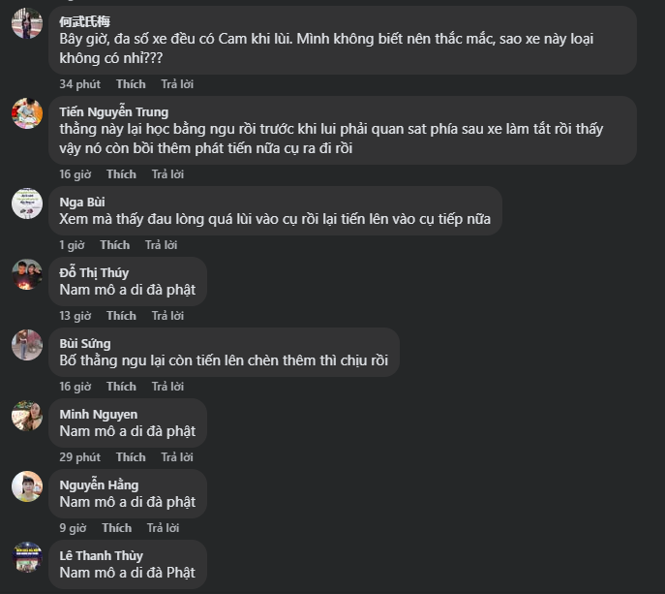This screenshot has height=594, width=665.
Task: Open the Tiến Nguyễn Trung name link
Action: pos(113,111)
